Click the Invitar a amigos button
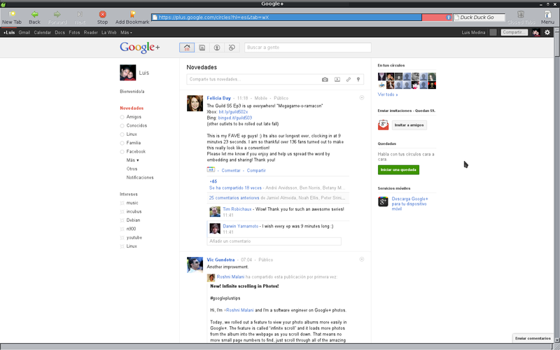This screenshot has width=560, height=350. pos(409,125)
